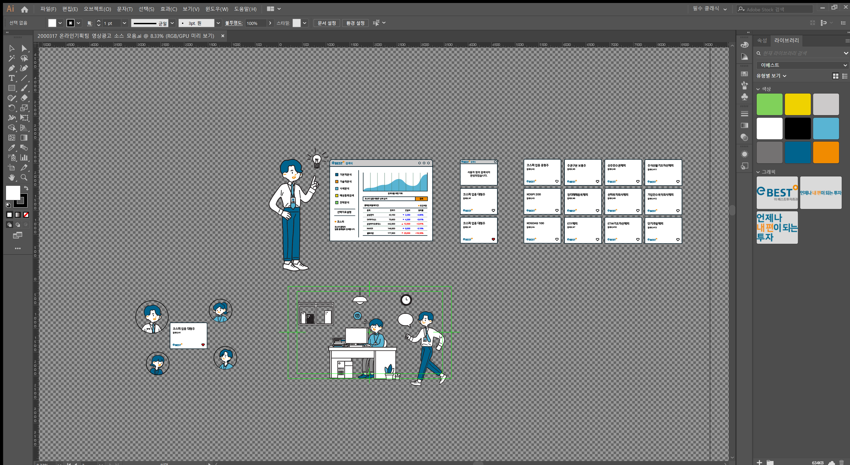Select the Artboard tool

pyautogui.click(x=12, y=167)
